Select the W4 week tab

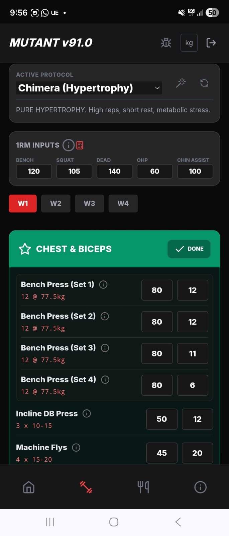click(123, 203)
